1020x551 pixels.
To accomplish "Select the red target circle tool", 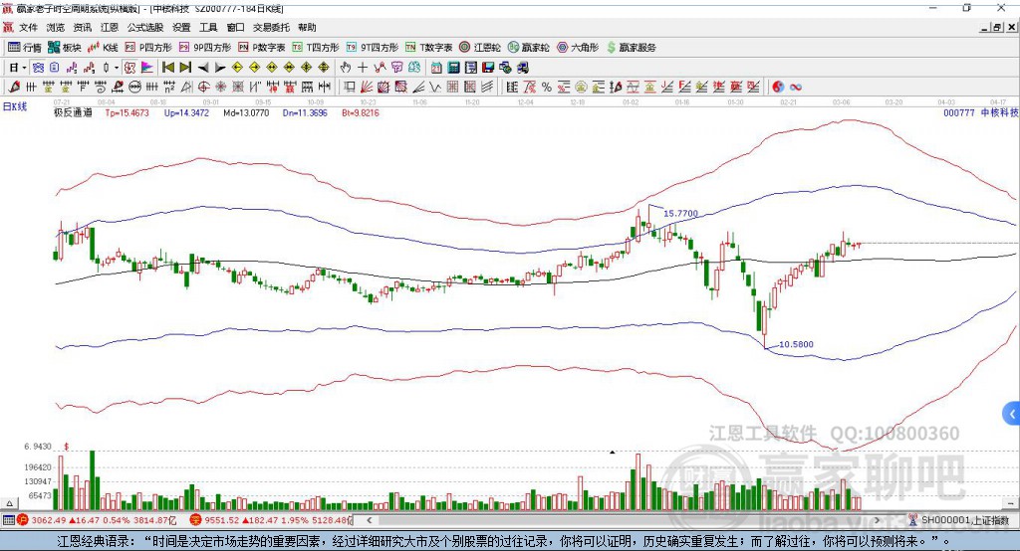I will coord(203,87).
